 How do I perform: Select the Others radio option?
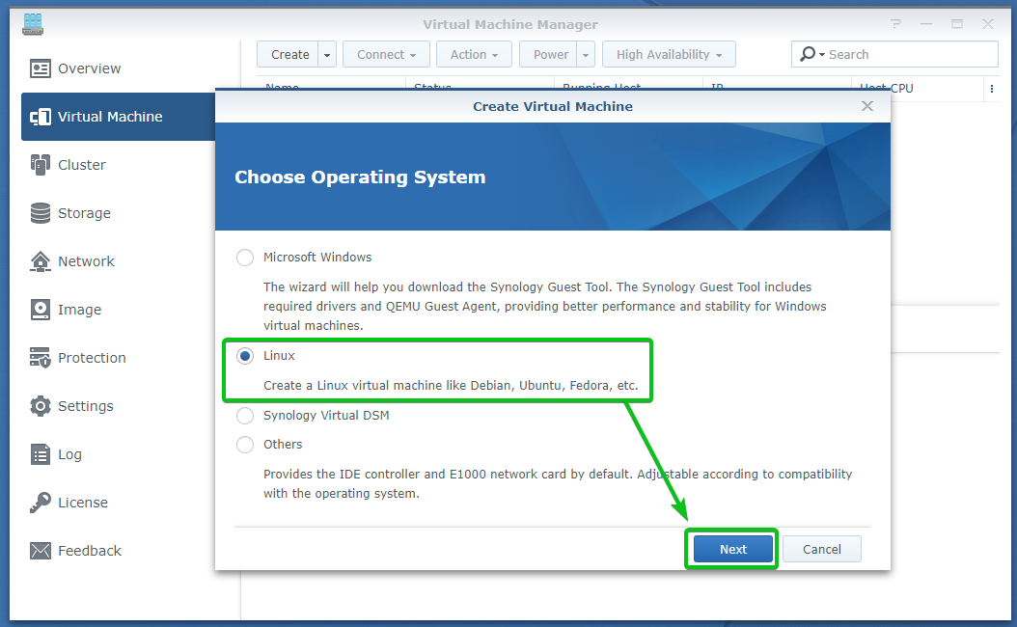coord(245,445)
